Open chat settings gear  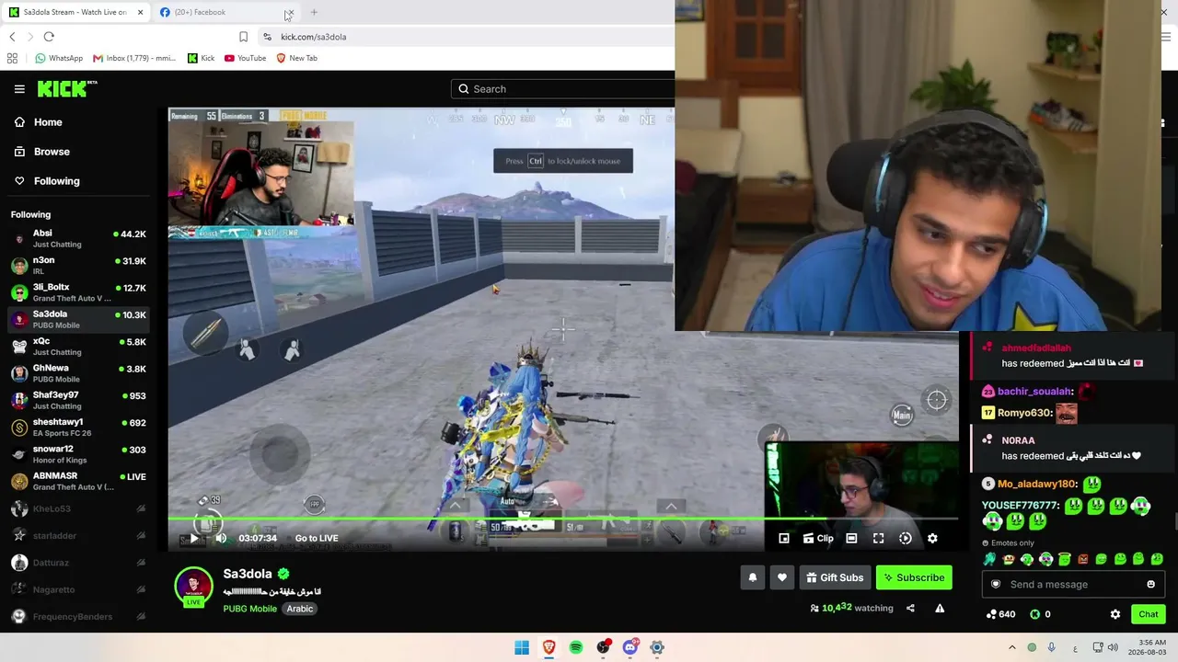[1115, 614]
